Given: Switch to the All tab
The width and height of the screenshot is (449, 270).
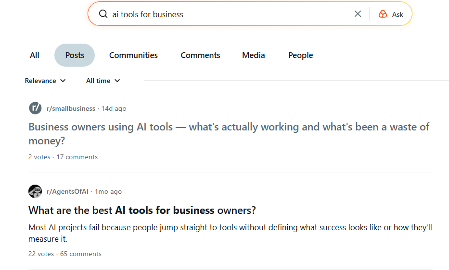Looking at the screenshot, I should [35, 55].
